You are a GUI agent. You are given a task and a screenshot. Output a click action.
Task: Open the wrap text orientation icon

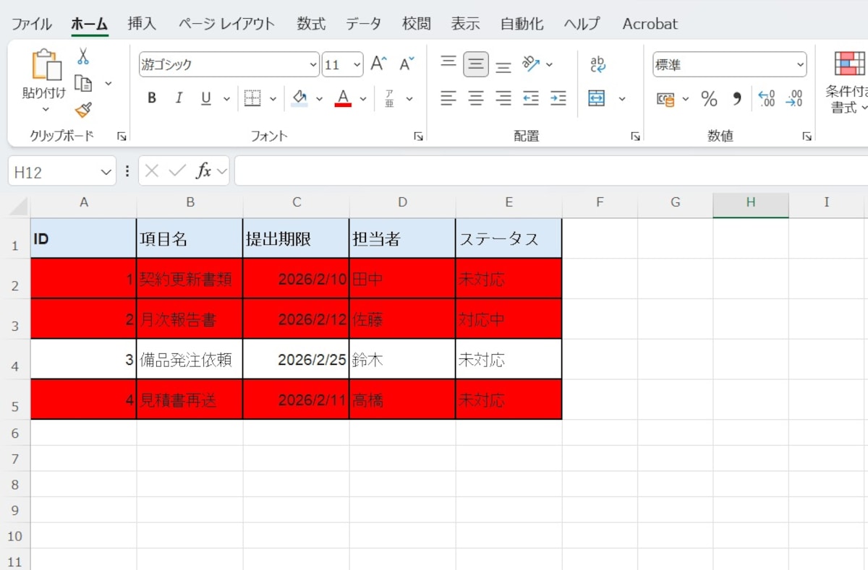point(530,64)
